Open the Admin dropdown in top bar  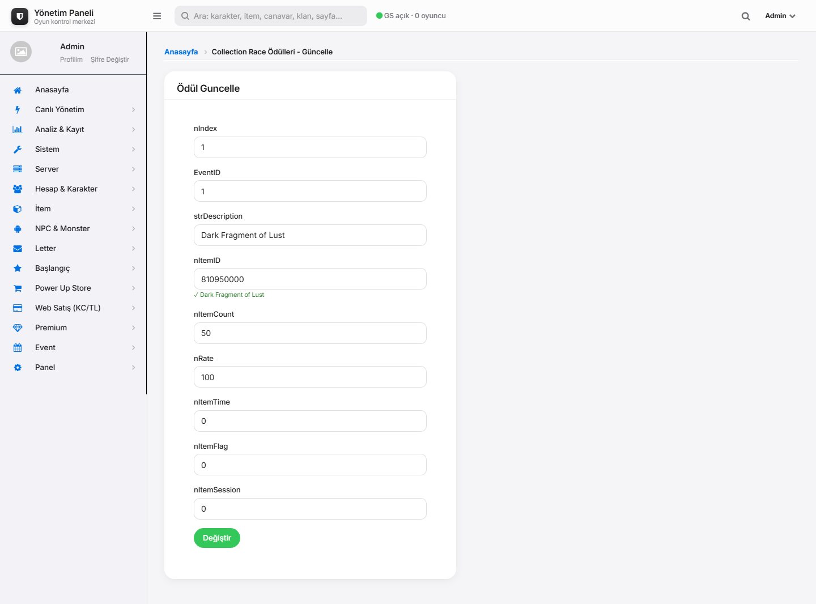(x=780, y=16)
